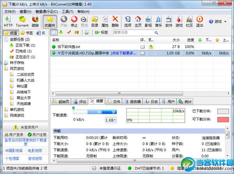This screenshot has width=234, height=174.
Task: Sort by the 名称 column header
Action: coord(94,40)
